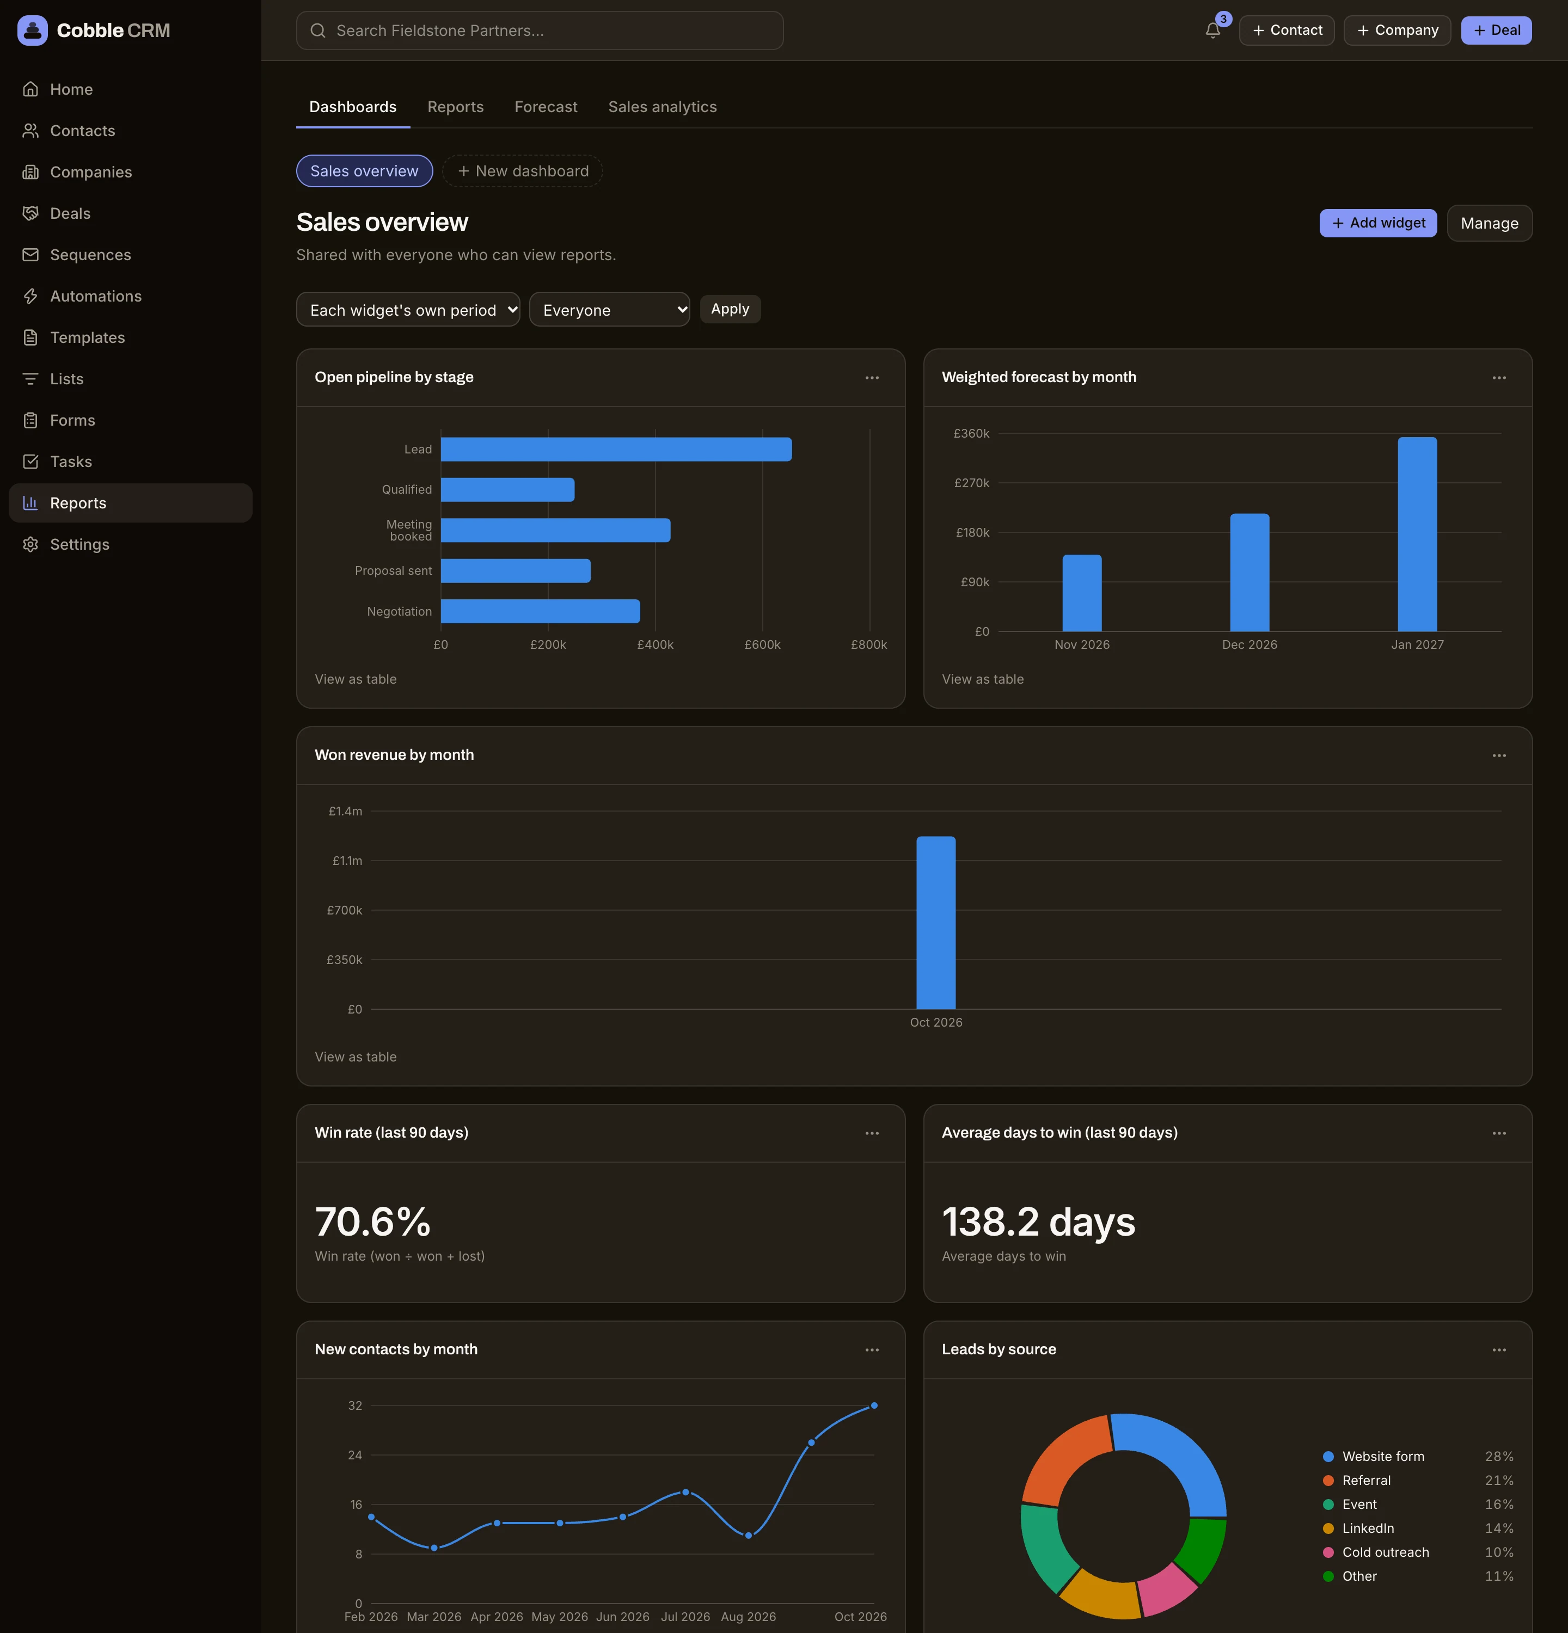Click Apply to apply the filters
Viewport: 1568px width, 1633px height.
[x=730, y=309]
